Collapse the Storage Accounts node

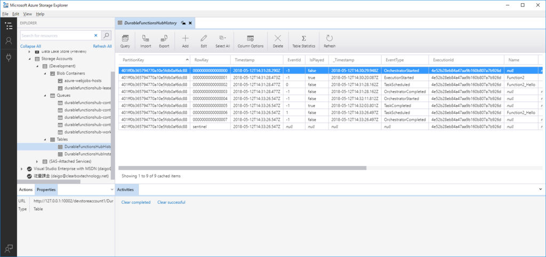[x=30, y=59]
